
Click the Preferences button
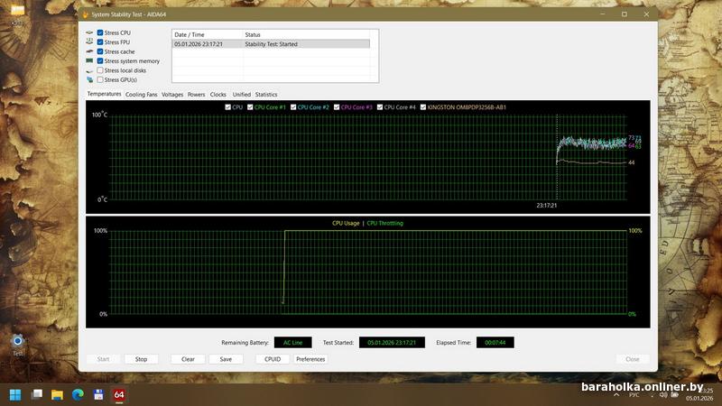click(x=310, y=359)
